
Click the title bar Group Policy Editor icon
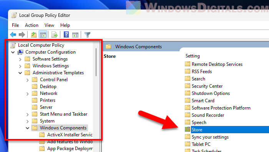tap(14, 15)
